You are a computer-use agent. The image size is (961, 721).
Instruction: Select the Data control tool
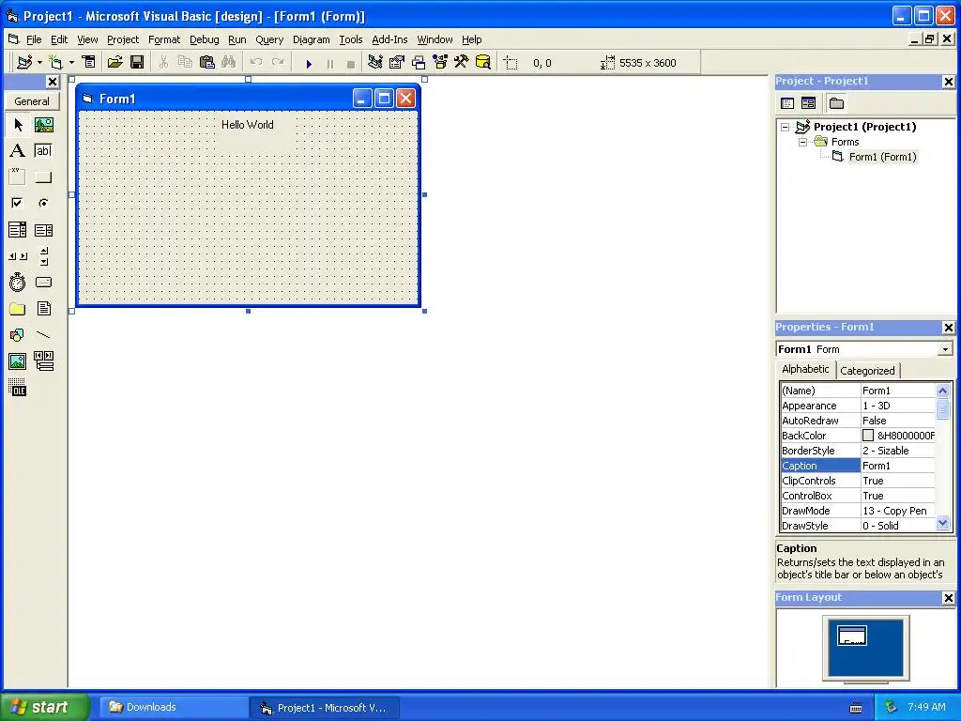point(43,361)
